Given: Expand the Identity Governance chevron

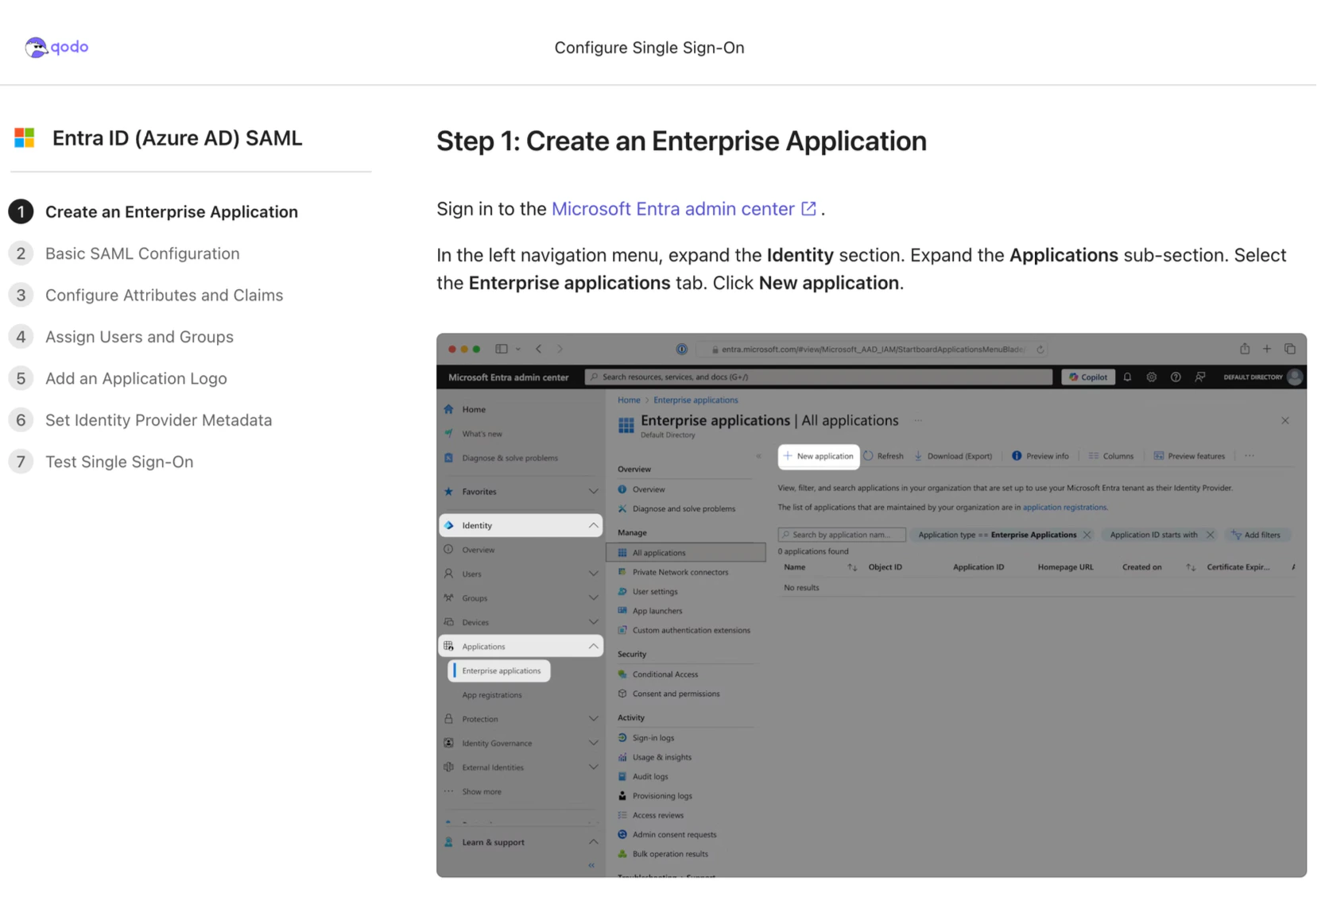Looking at the screenshot, I should coord(593,744).
